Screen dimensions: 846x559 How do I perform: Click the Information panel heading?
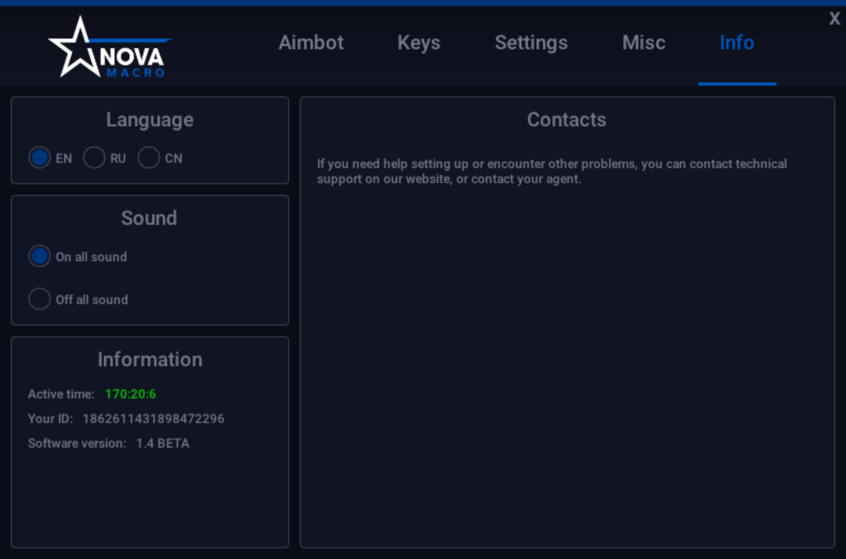coord(150,359)
